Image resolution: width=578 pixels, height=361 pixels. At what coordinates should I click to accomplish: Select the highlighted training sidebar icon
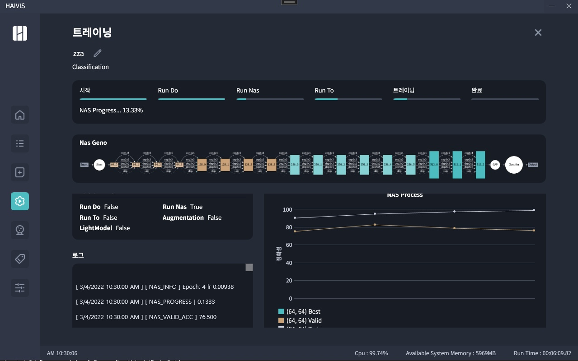(20, 201)
